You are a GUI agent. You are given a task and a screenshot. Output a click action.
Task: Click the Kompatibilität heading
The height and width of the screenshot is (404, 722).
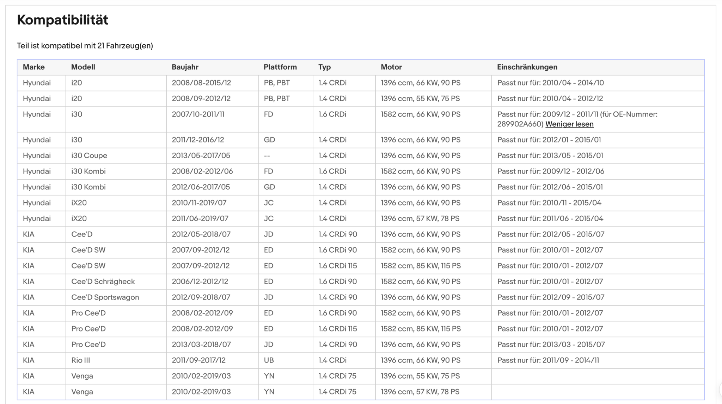click(x=62, y=20)
